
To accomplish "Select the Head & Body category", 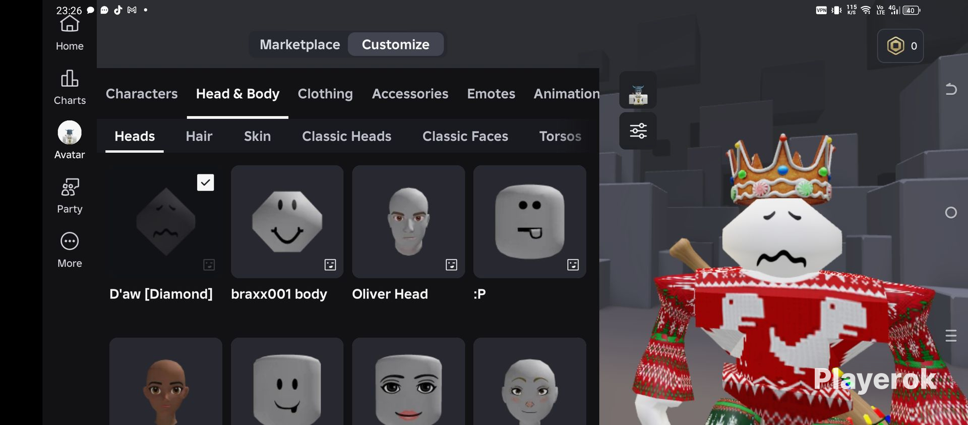I will click(237, 94).
